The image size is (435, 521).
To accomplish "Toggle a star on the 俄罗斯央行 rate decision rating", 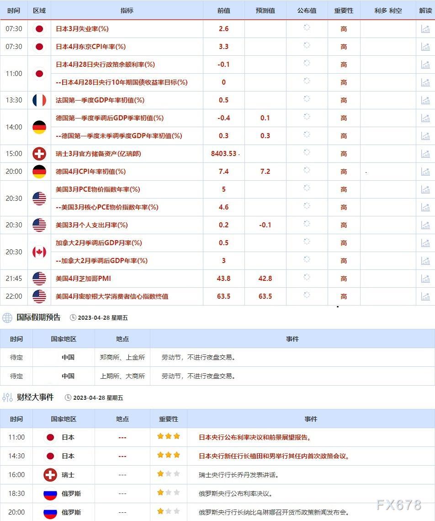I will click(x=159, y=494).
